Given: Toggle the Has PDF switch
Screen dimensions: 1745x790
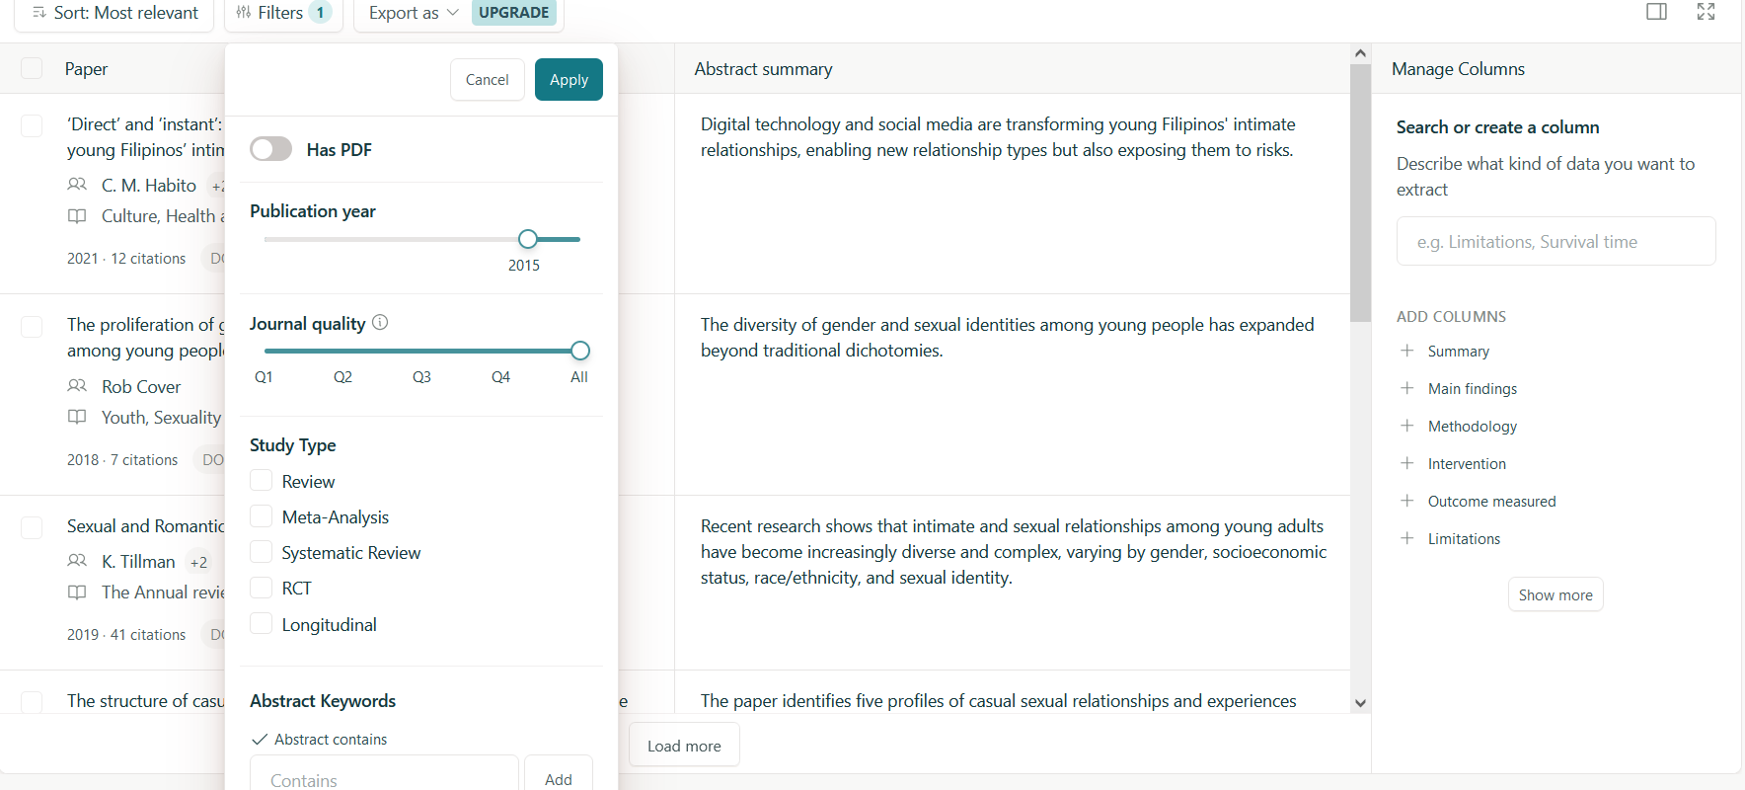Looking at the screenshot, I should (x=271, y=149).
